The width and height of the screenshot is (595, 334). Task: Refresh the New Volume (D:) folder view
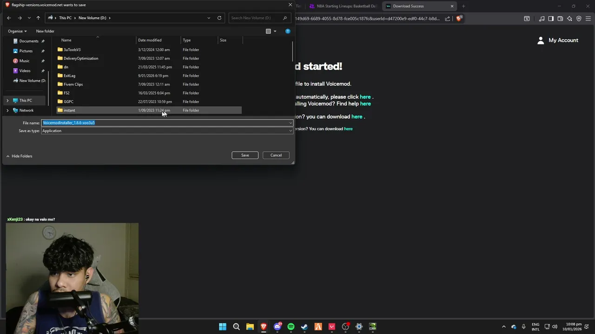click(219, 18)
